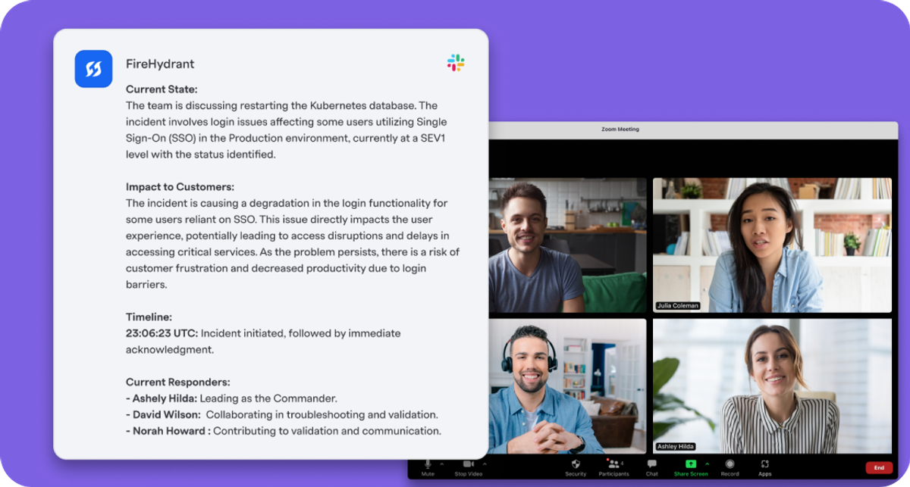
Task: Click the David Wilson responder name
Action: [167, 415]
